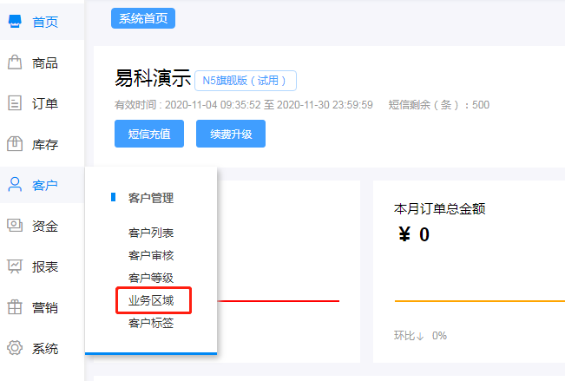The width and height of the screenshot is (565, 381).
Task: Click the 短信剩余（条）：500 text
Action: tap(439, 105)
